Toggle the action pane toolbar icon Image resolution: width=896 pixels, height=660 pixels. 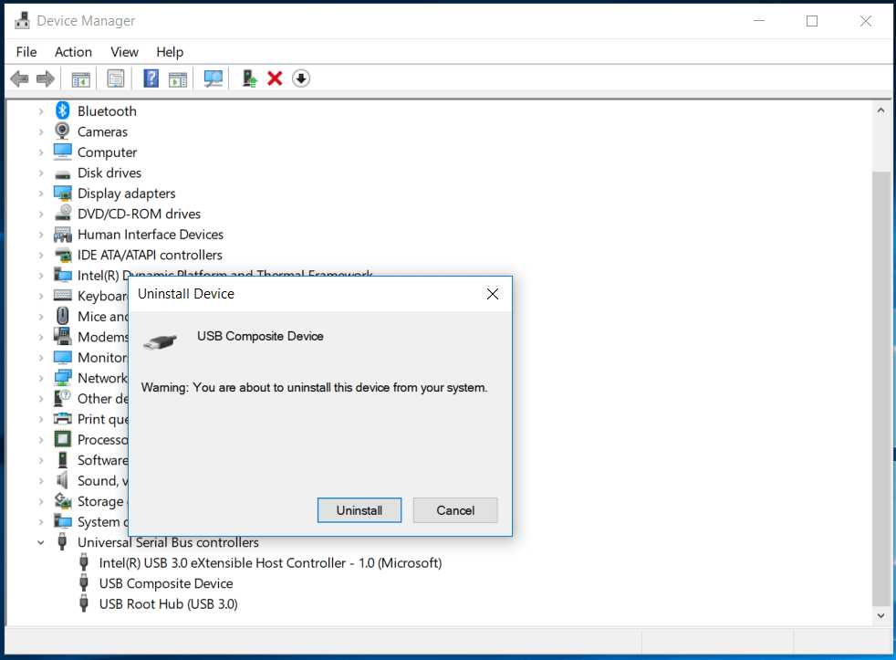178,79
